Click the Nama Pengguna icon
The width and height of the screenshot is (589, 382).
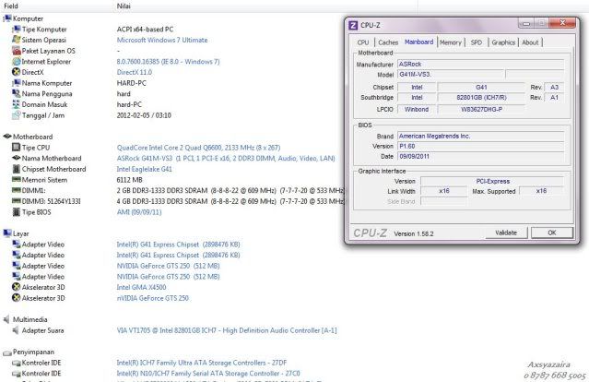click(17, 93)
